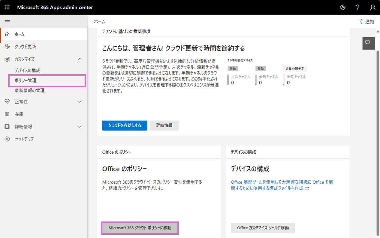
Task: Click the 月次チャネル device count
Action: [x=233, y=83]
